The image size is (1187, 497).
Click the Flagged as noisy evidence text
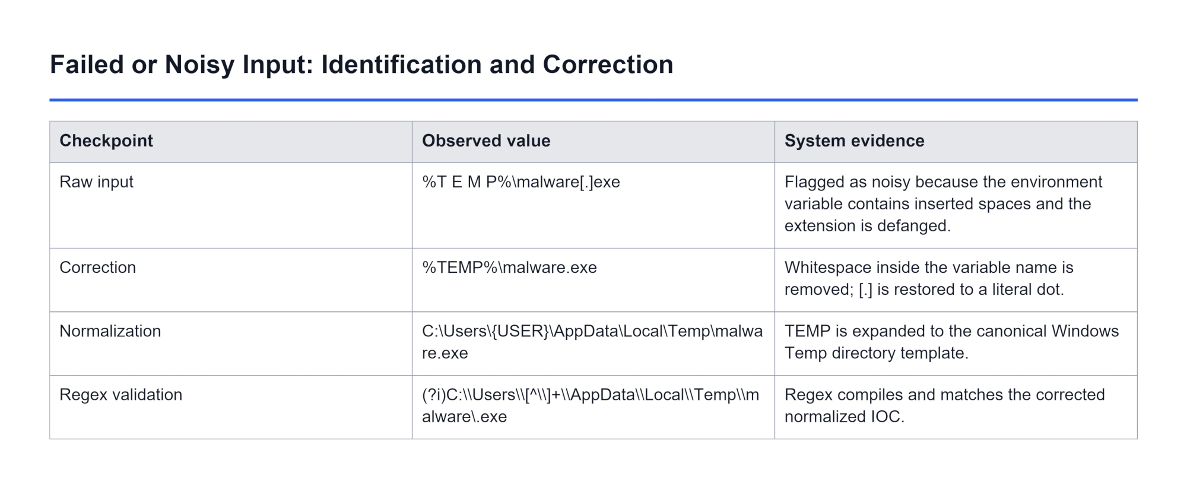tap(944, 204)
